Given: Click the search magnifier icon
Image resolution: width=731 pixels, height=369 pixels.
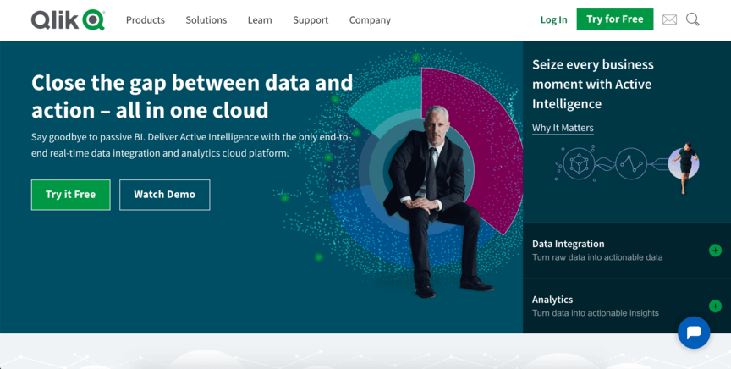Looking at the screenshot, I should click(693, 19).
